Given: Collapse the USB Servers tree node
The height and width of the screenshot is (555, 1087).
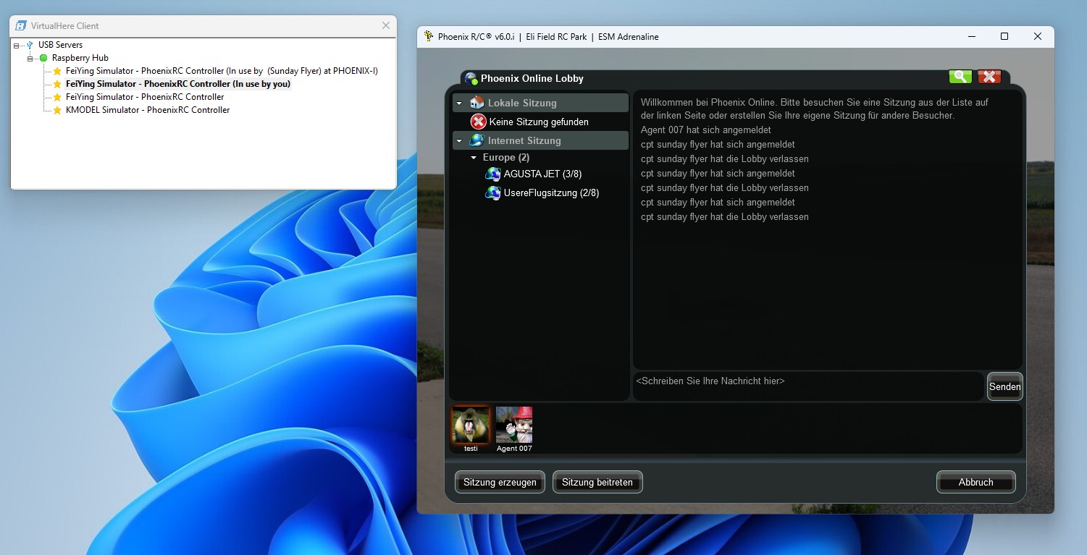Looking at the screenshot, I should pos(16,45).
